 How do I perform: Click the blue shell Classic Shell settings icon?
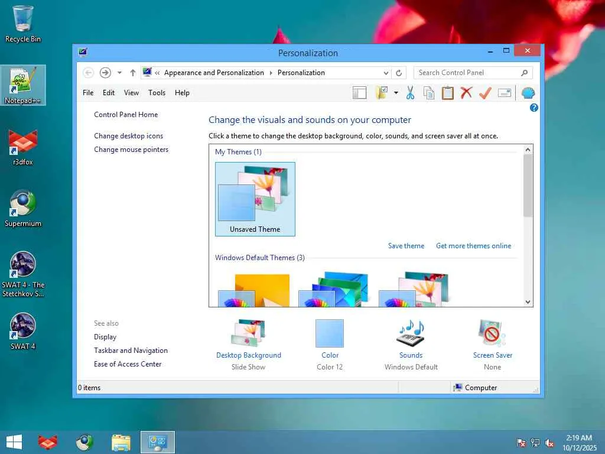[528, 93]
